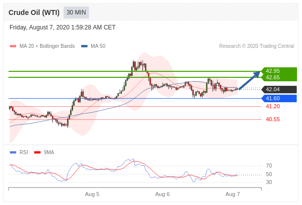Select the red 40.55 support level label
This screenshot has height=205, width=302.
[x=272, y=119]
